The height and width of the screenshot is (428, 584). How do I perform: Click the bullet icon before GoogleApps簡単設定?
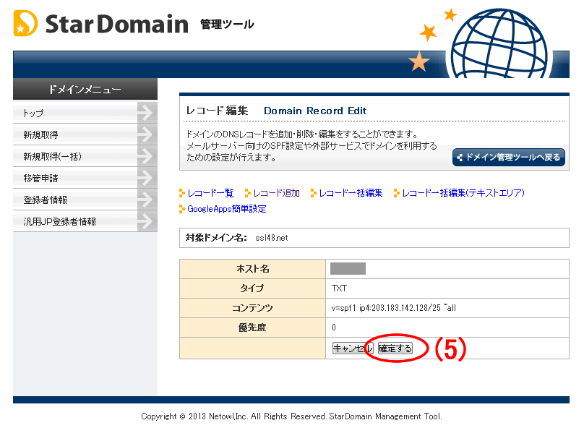tap(181, 209)
